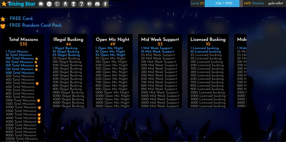The height and width of the screenshot is (142, 286).
Task: Click the 900 Licensed busking row
Action: pos(207,89)
